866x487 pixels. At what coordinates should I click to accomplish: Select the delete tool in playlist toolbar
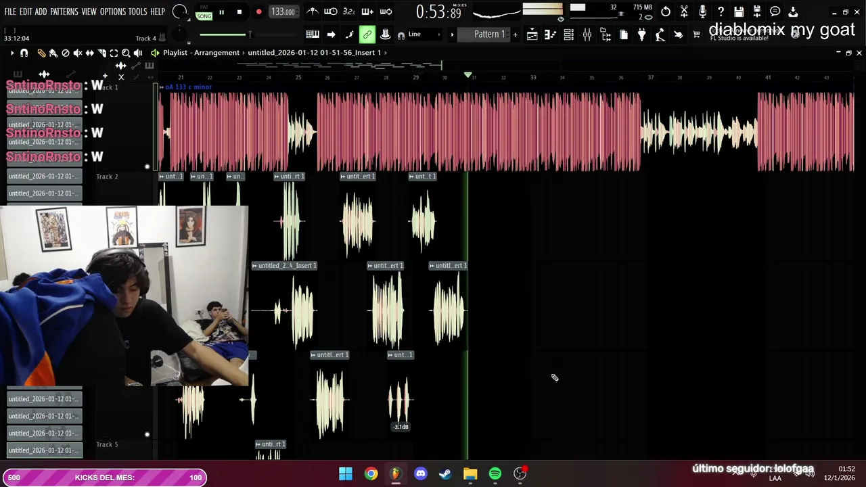click(66, 53)
